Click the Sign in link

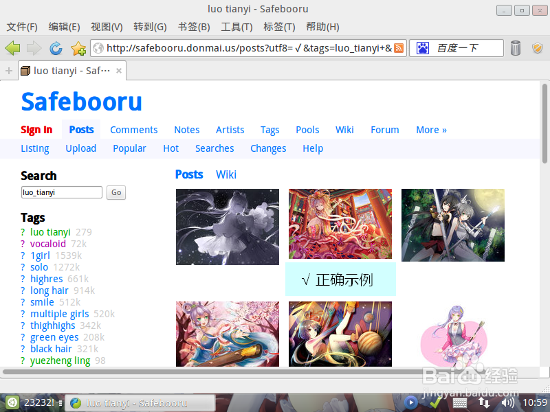(x=36, y=130)
